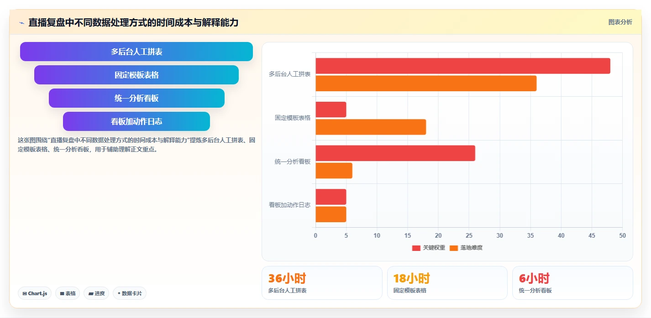Select the 多后台人工拼表 funnel bar
The width and height of the screenshot is (651, 318).
[136, 52]
